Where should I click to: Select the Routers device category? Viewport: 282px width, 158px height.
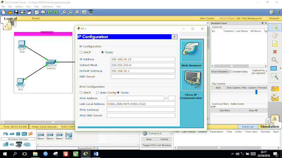6,134
